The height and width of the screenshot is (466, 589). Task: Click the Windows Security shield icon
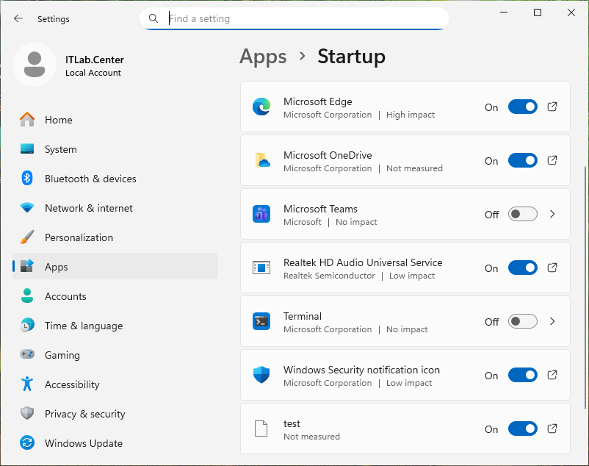pyautogui.click(x=261, y=375)
